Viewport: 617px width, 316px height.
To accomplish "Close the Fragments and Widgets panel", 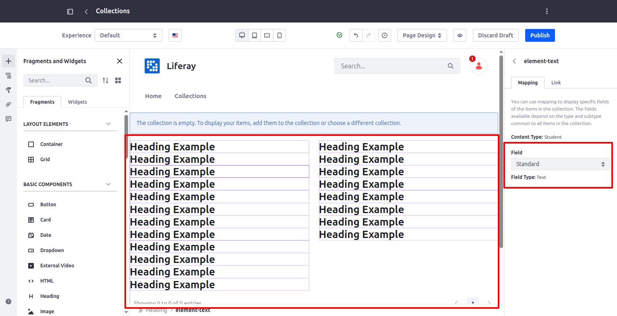I will tap(120, 61).
